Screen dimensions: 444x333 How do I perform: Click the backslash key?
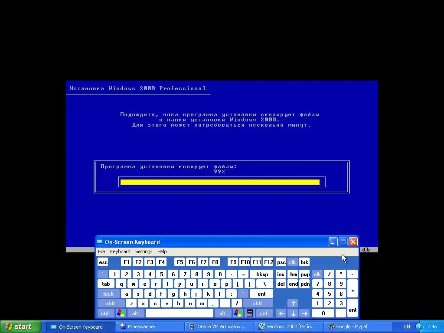(x=264, y=284)
